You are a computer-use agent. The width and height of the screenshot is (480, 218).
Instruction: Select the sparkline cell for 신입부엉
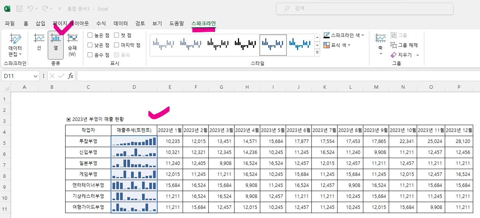134,152
